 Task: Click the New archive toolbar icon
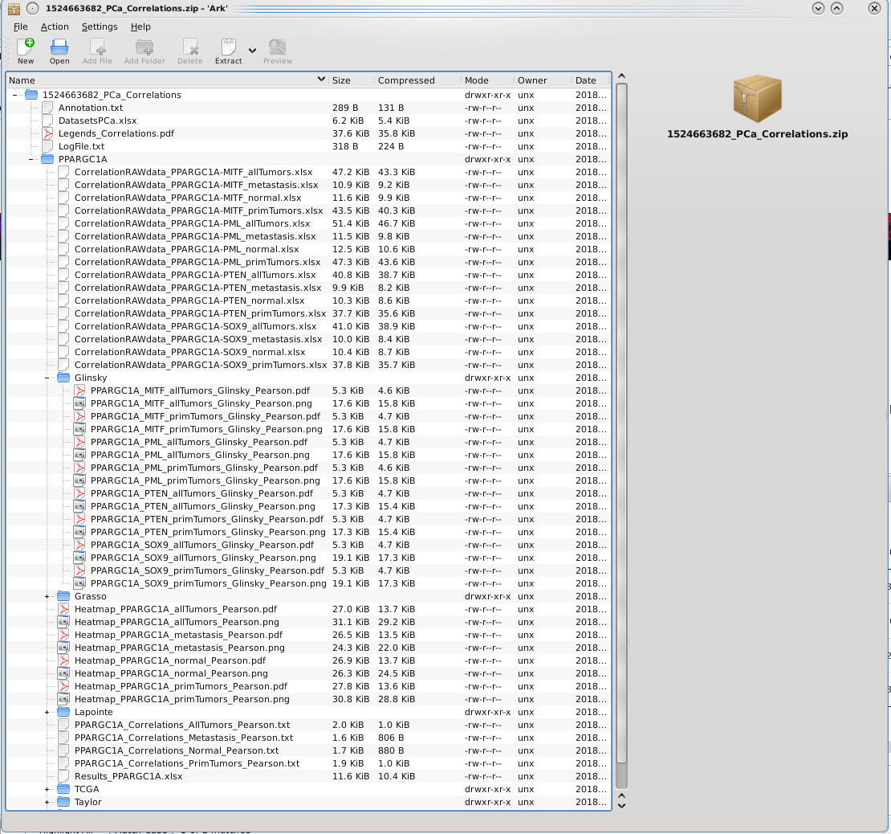26,47
